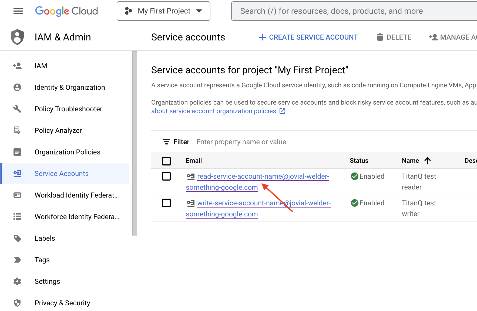Click the Google Cloud logo
Viewport: 477px width, 311px height.
[66, 11]
